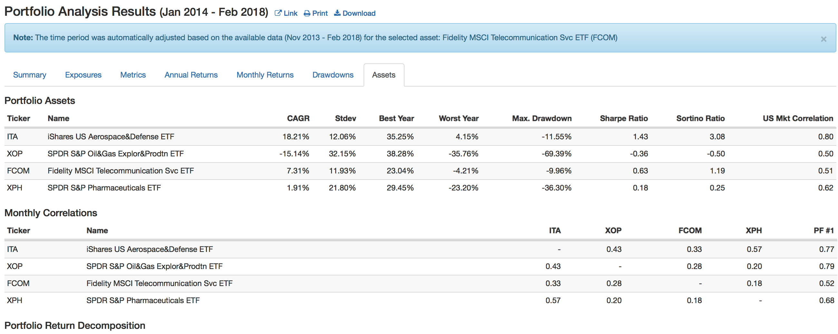Click the Link share icon
Image resolution: width=838 pixels, height=334 pixels.
point(278,13)
